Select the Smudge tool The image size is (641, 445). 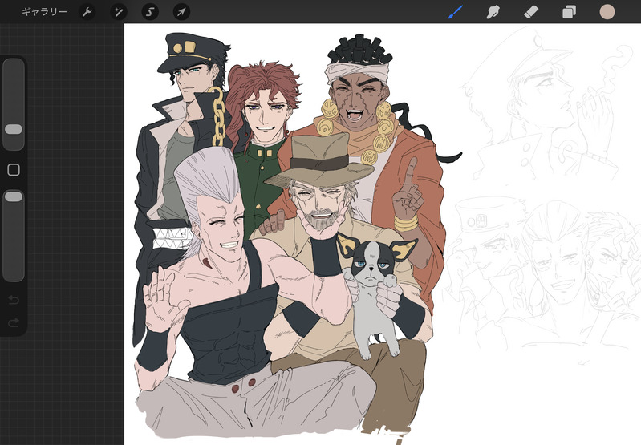(493, 12)
